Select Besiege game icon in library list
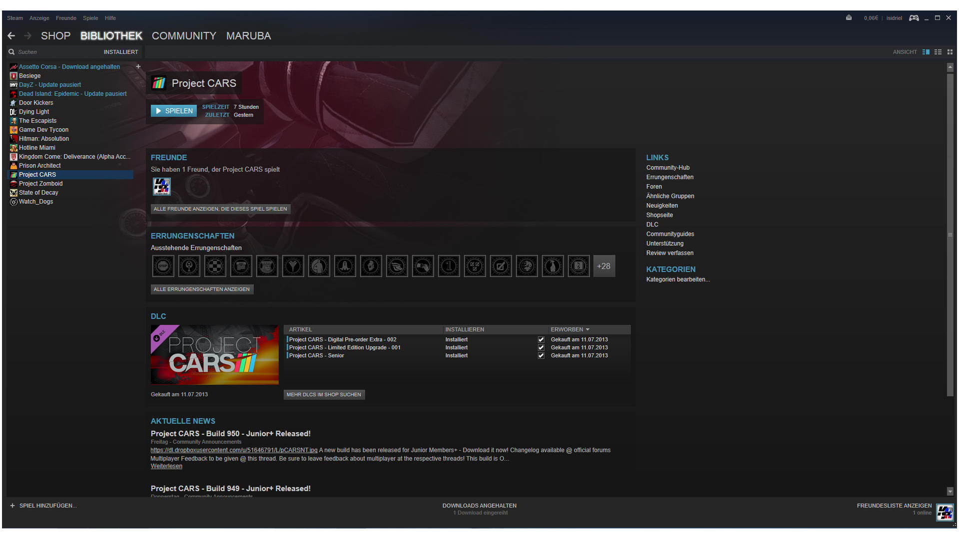Screen dimensions: 959x539 (13, 76)
